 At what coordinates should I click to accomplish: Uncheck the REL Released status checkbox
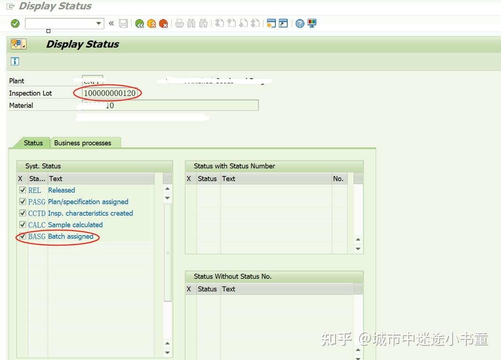pyautogui.click(x=22, y=190)
